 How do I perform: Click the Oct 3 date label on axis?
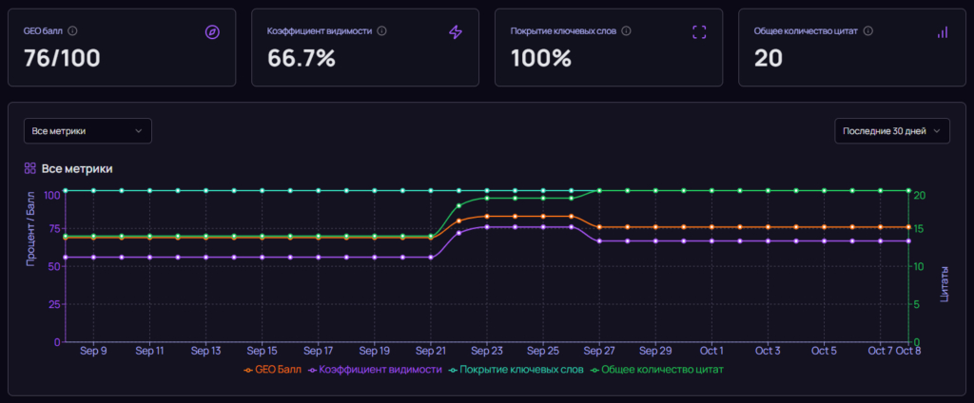pyautogui.click(x=768, y=351)
